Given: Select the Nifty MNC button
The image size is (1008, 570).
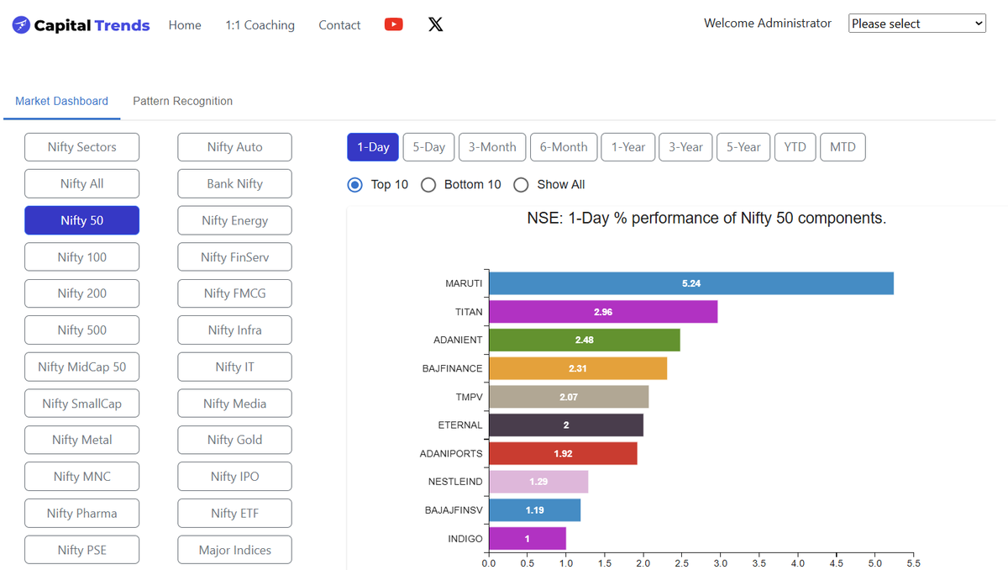Looking at the screenshot, I should click(x=82, y=477).
